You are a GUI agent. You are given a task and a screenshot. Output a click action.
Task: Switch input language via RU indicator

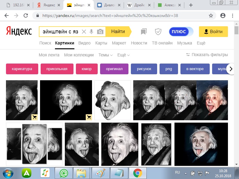(177, 172)
